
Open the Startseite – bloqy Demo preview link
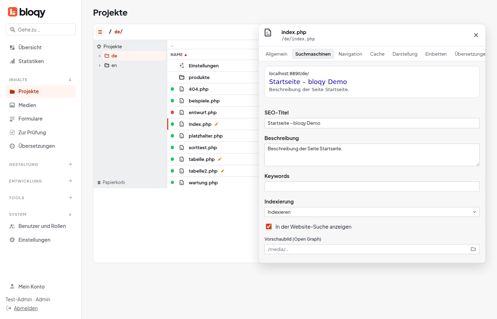click(308, 82)
